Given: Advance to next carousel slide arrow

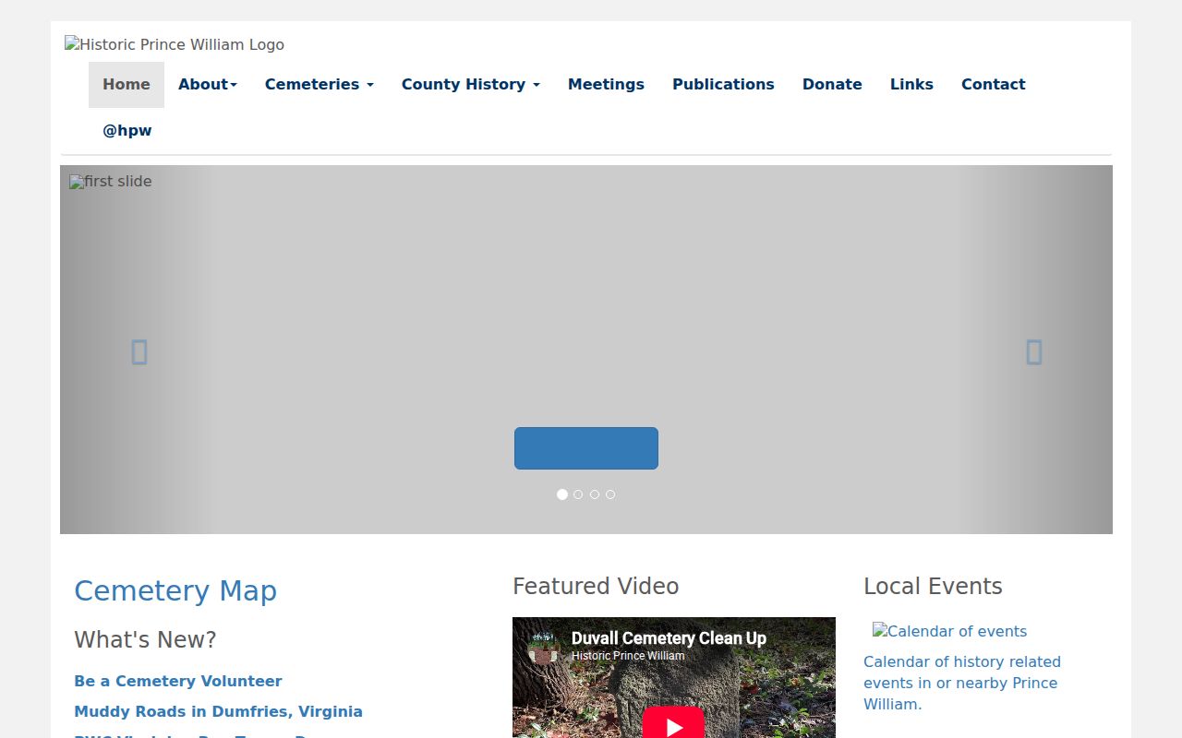Looking at the screenshot, I should pyautogui.click(x=1033, y=351).
